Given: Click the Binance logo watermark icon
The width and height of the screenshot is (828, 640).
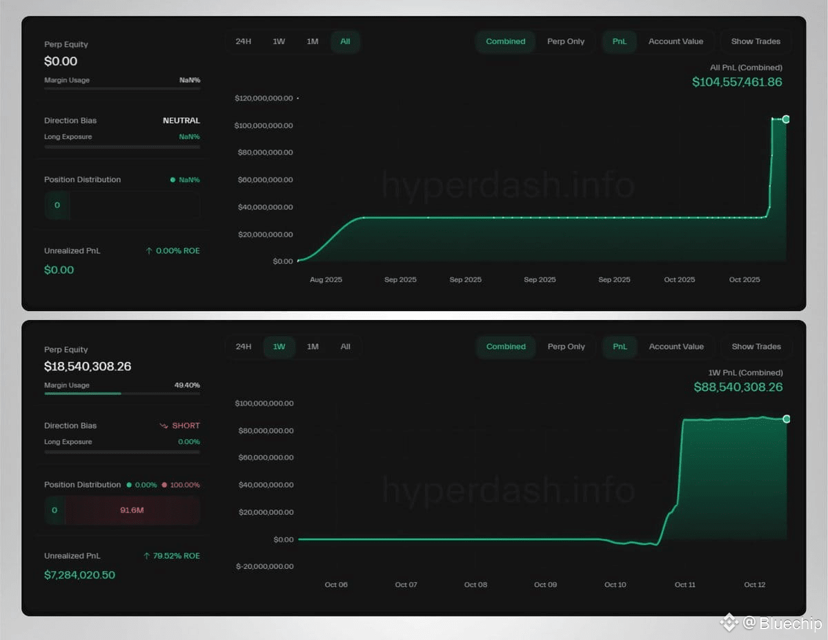Looking at the screenshot, I should [729, 623].
